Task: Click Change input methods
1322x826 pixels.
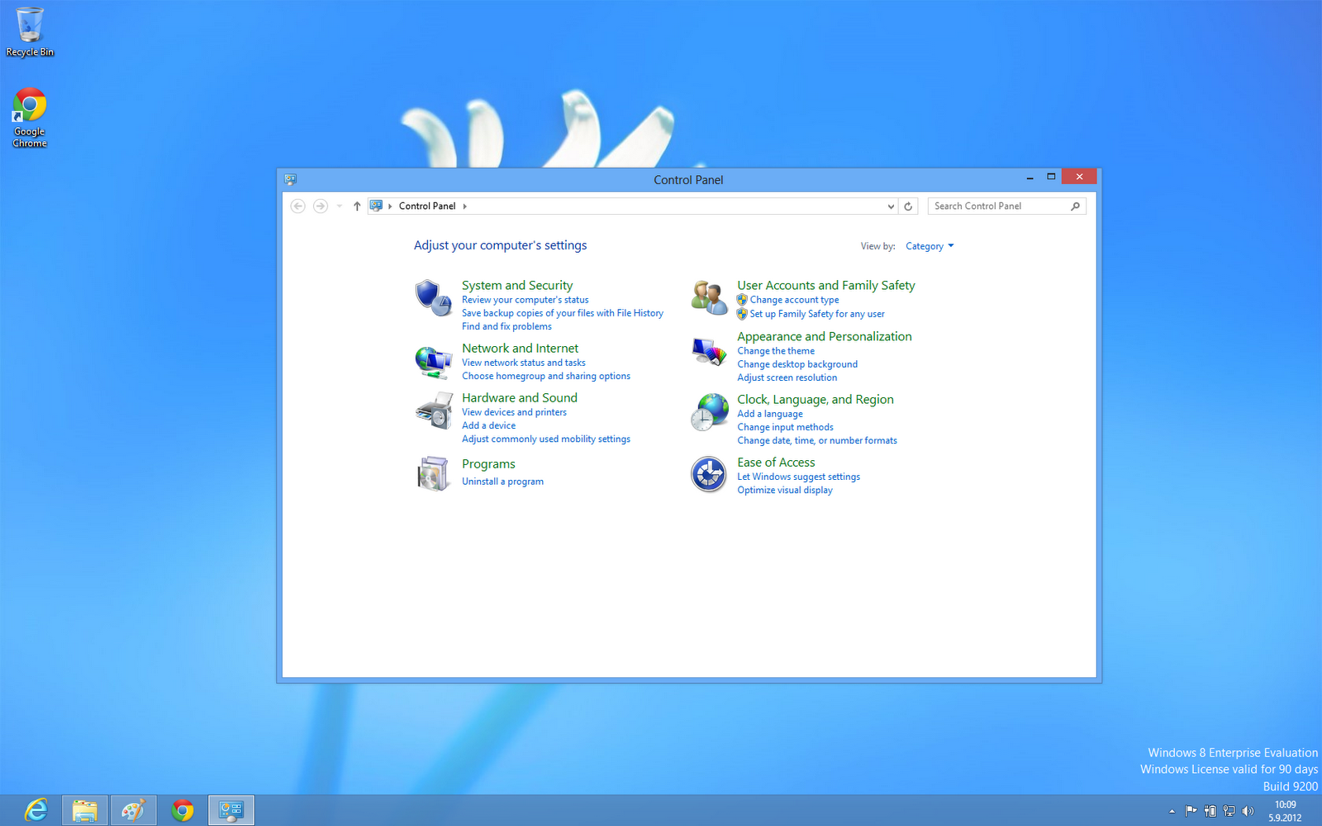Action: [x=785, y=427]
